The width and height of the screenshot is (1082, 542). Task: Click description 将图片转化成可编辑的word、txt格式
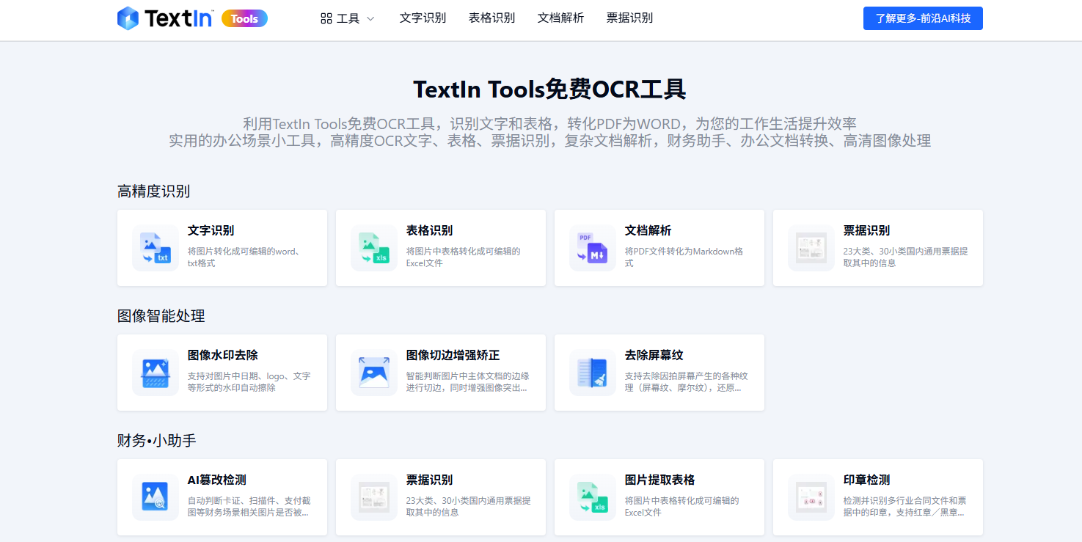(x=244, y=257)
